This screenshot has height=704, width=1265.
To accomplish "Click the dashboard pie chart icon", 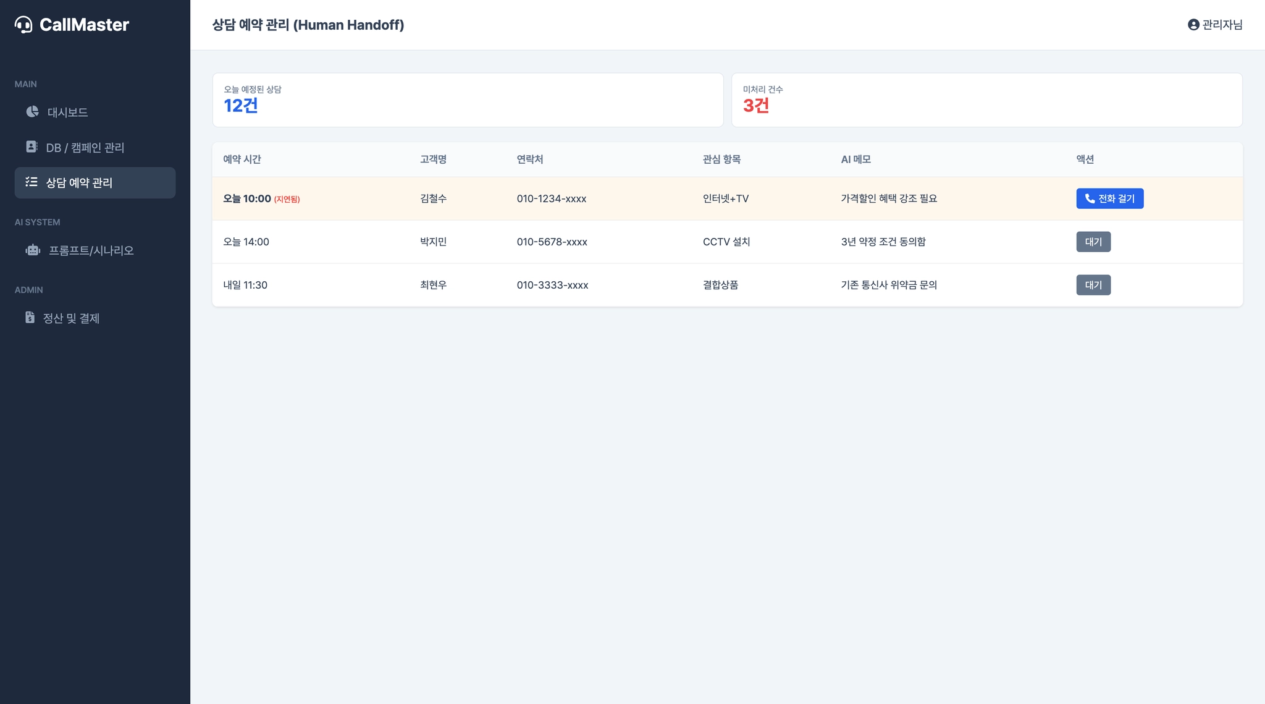I will pyautogui.click(x=32, y=112).
